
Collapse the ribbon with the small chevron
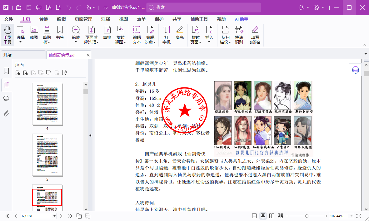click(365, 45)
